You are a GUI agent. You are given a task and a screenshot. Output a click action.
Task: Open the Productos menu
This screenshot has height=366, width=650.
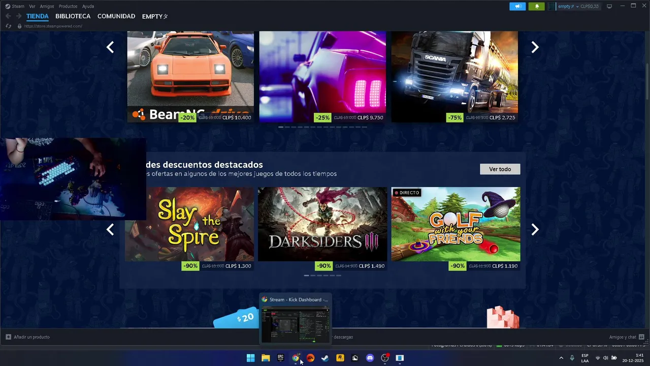(68, 6)
